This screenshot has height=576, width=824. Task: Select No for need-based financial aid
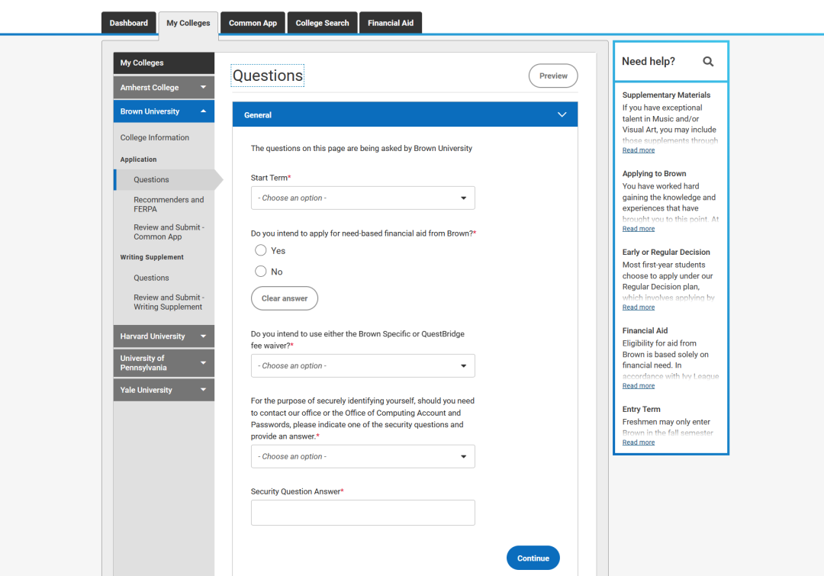(x=261, y=271)
